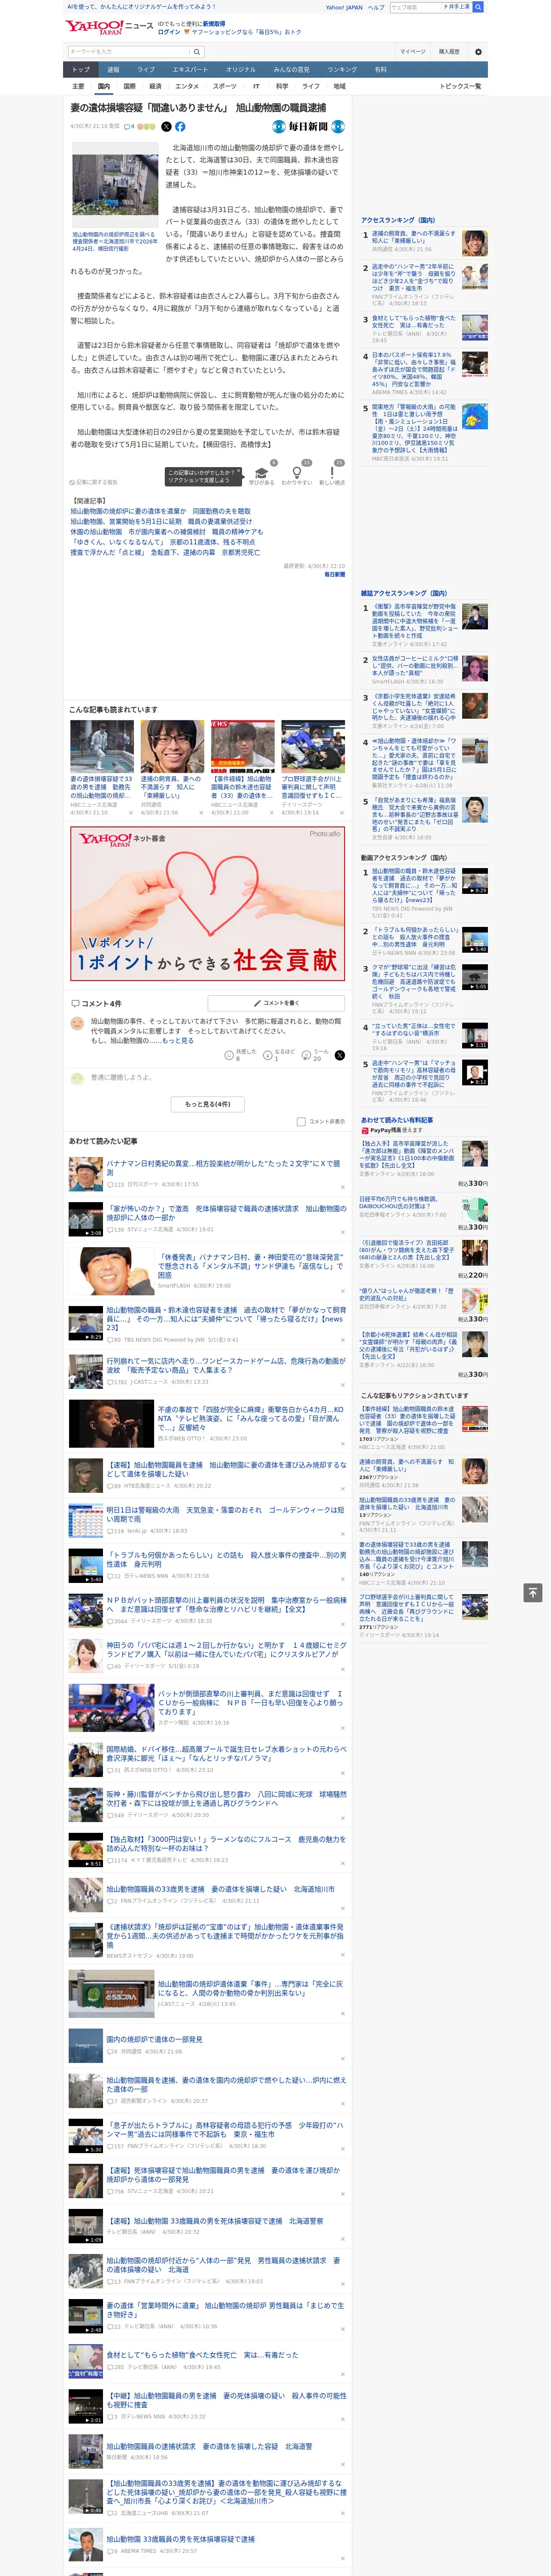Screen dimensions: 551x2576
Task: Switch to the ランキング tab
Action: pos(342,70)
